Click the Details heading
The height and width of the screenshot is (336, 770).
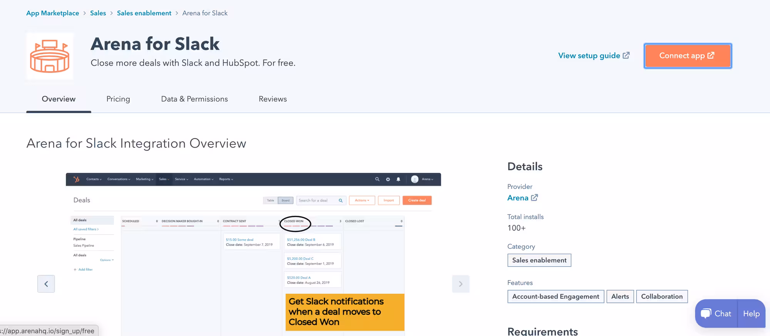(x=525, y=166)
